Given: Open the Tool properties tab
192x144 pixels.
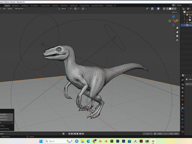Looking at the screenshot, I should [182, 80].
